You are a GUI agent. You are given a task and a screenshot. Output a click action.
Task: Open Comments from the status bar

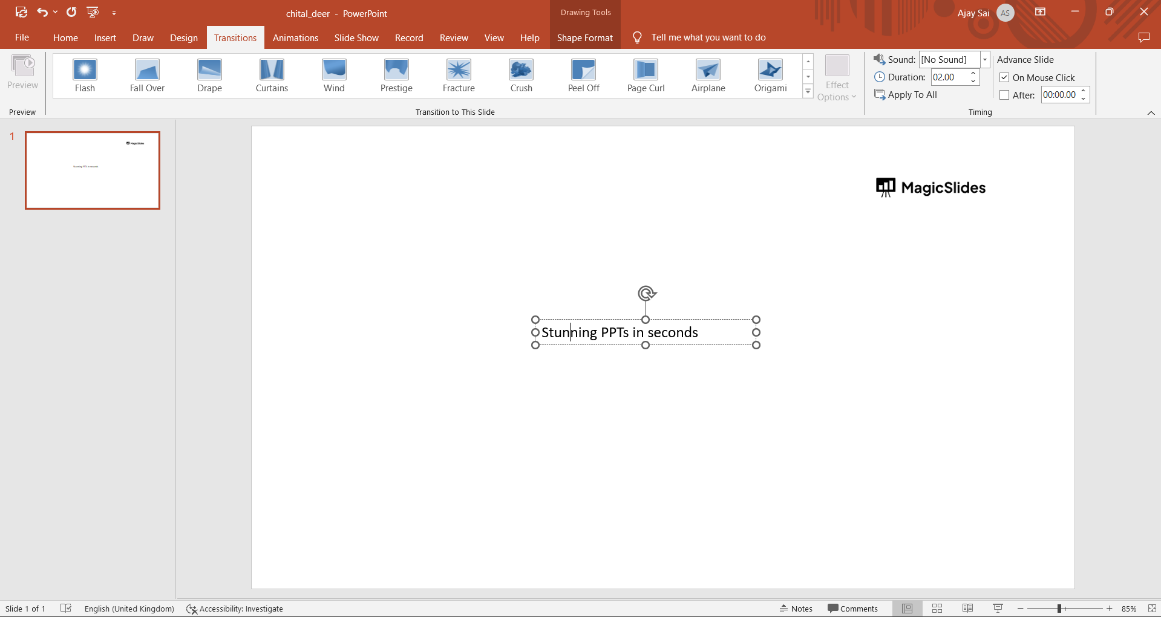[852, 609]
